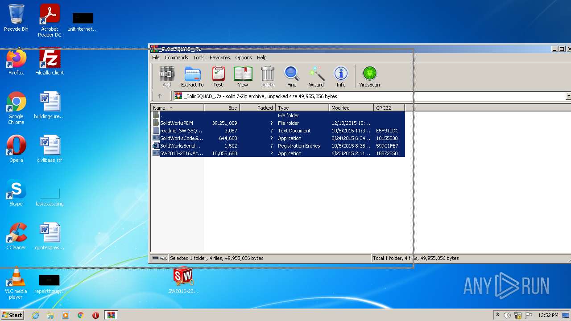This screenshot has height=321, width=571.
Task: Select the SW2010-2016.Ac application file
Action: pyautogui.click(x=278, y=153)
